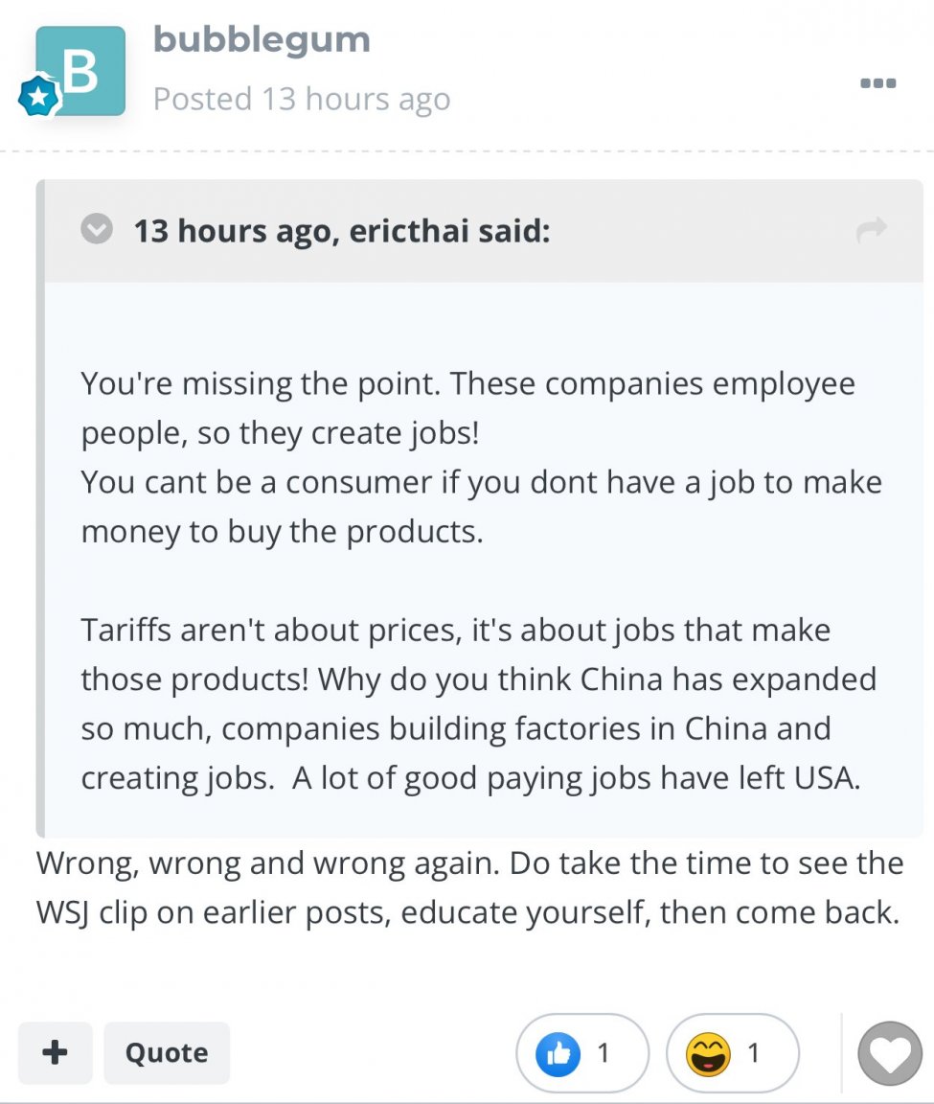The width and height of the screenshot is (934, 1104).
Task: Click the "Posted 13 hours ago" timestamp
Action: click(301, 99)
